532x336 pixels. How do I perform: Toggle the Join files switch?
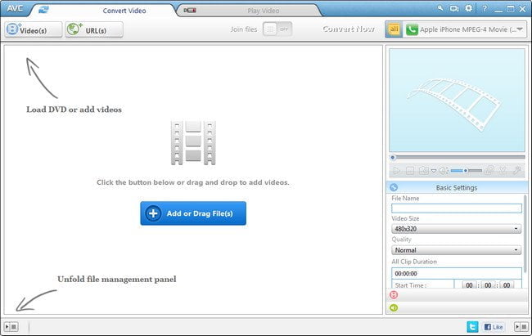point(278,29)
